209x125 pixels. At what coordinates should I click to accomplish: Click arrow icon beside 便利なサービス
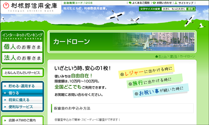(x=5, y=107)
